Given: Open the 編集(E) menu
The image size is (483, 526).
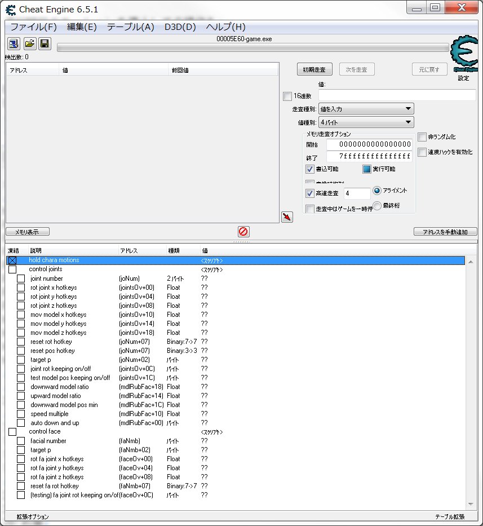Looking at the screenshot, I should pyautogui.click(x=82, y=27).
